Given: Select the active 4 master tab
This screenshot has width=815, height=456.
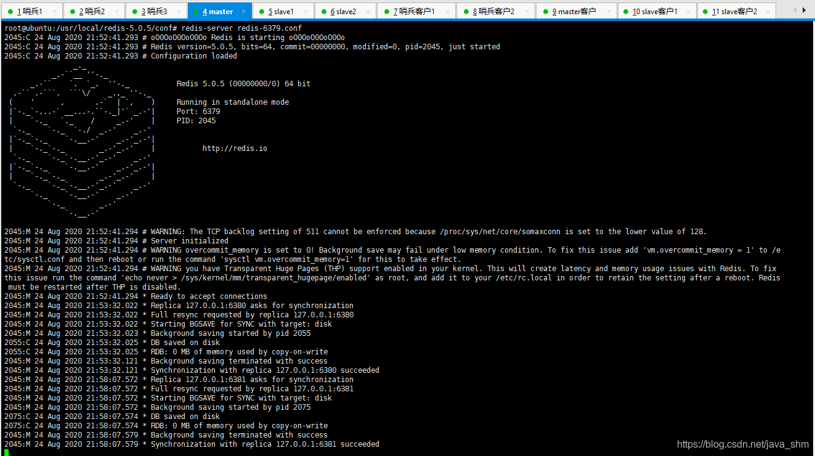Looking at the screenshot, I should click(x=219, y=11).
